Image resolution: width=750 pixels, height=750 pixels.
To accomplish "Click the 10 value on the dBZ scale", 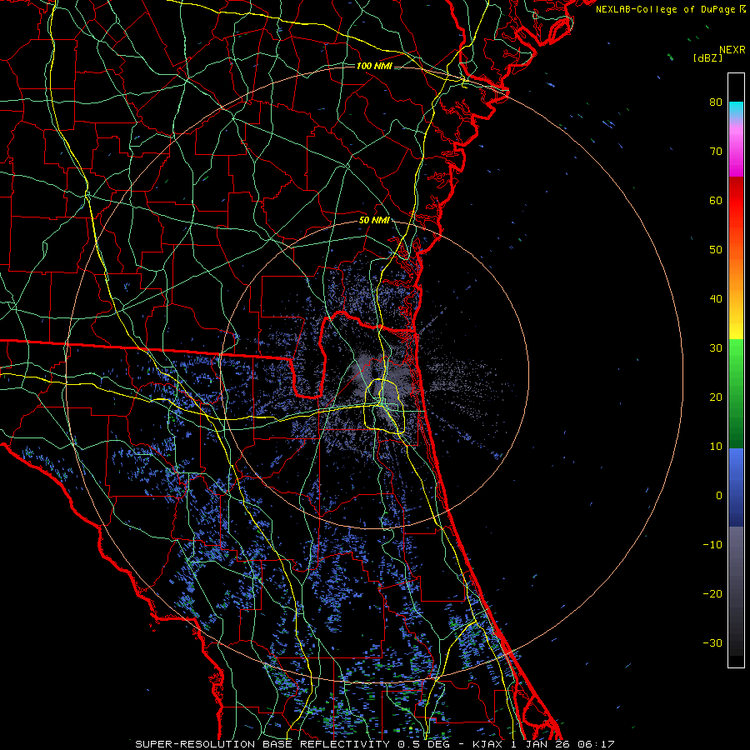I will coord(716,447).
